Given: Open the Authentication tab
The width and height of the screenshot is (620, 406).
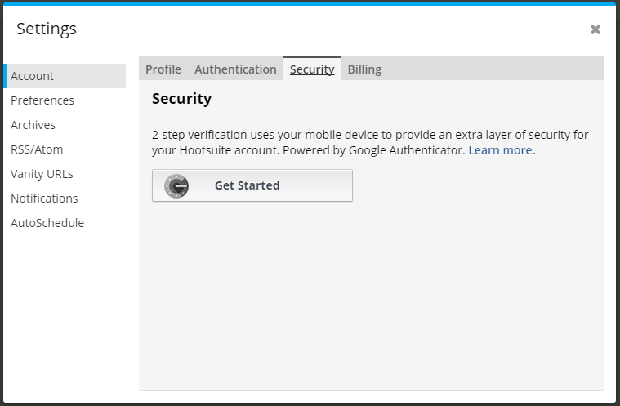Looking at the screenshot, I should coord(235,69).
